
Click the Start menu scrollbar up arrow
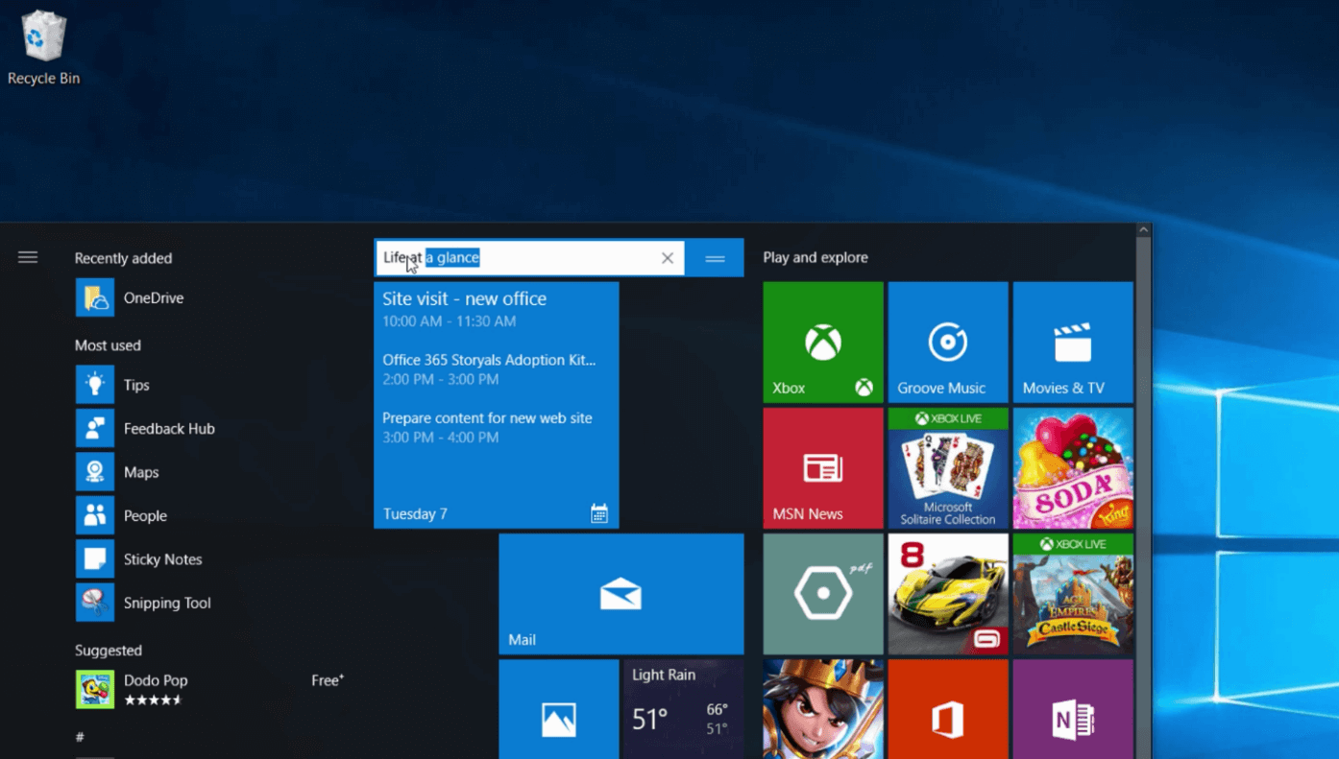1143,230
